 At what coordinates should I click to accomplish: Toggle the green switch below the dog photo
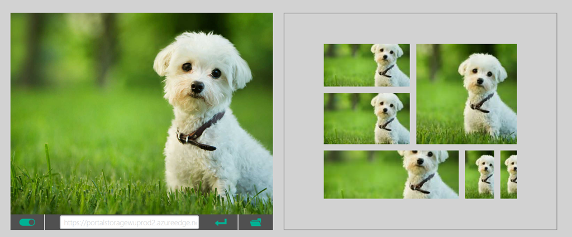[27, 222]
